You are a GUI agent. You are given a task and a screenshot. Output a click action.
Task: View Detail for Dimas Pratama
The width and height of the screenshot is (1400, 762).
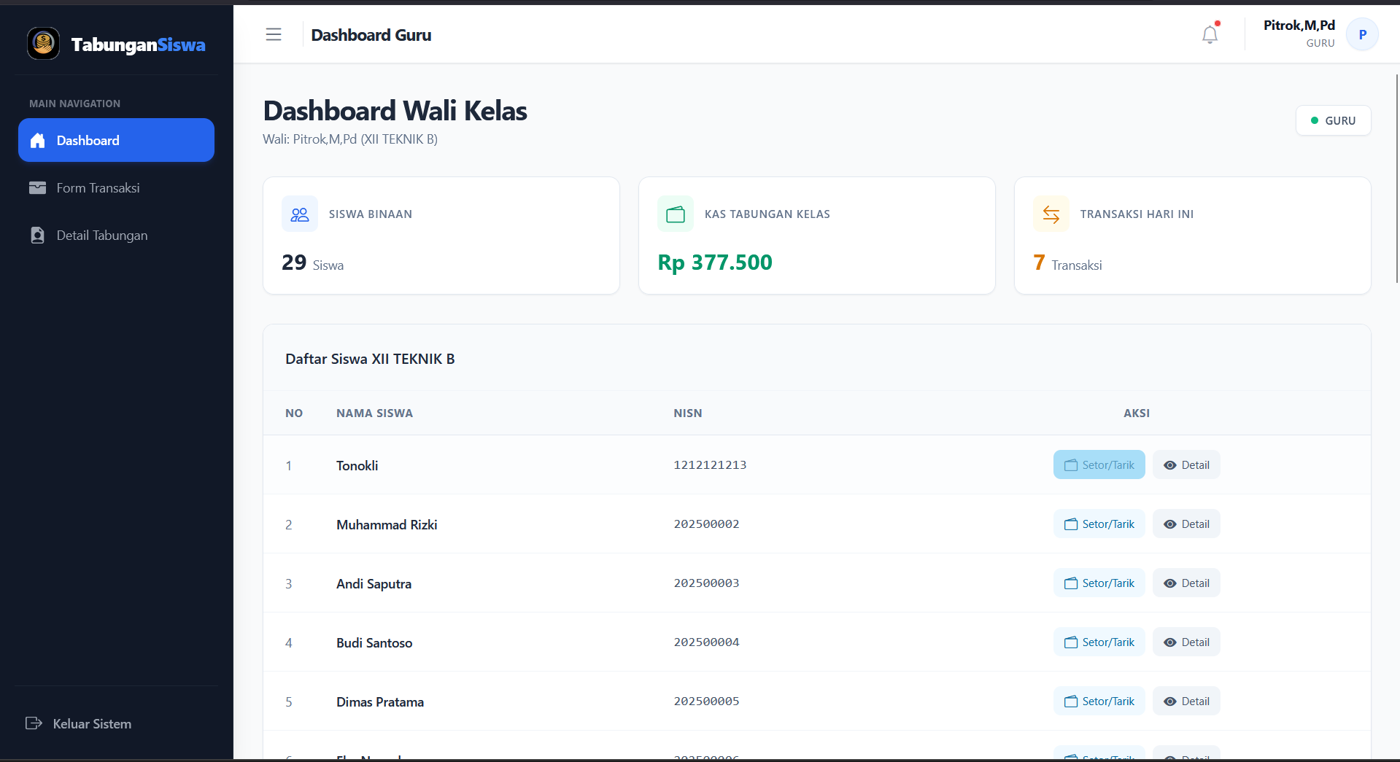tap(1186, 701)
